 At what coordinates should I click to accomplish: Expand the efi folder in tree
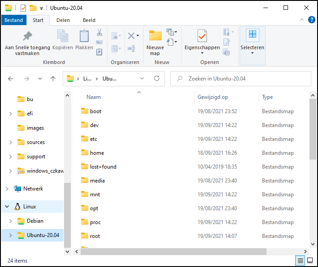pos(11,114)
